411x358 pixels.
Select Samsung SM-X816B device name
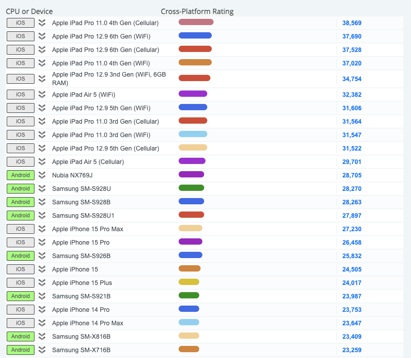click(81, 336)
